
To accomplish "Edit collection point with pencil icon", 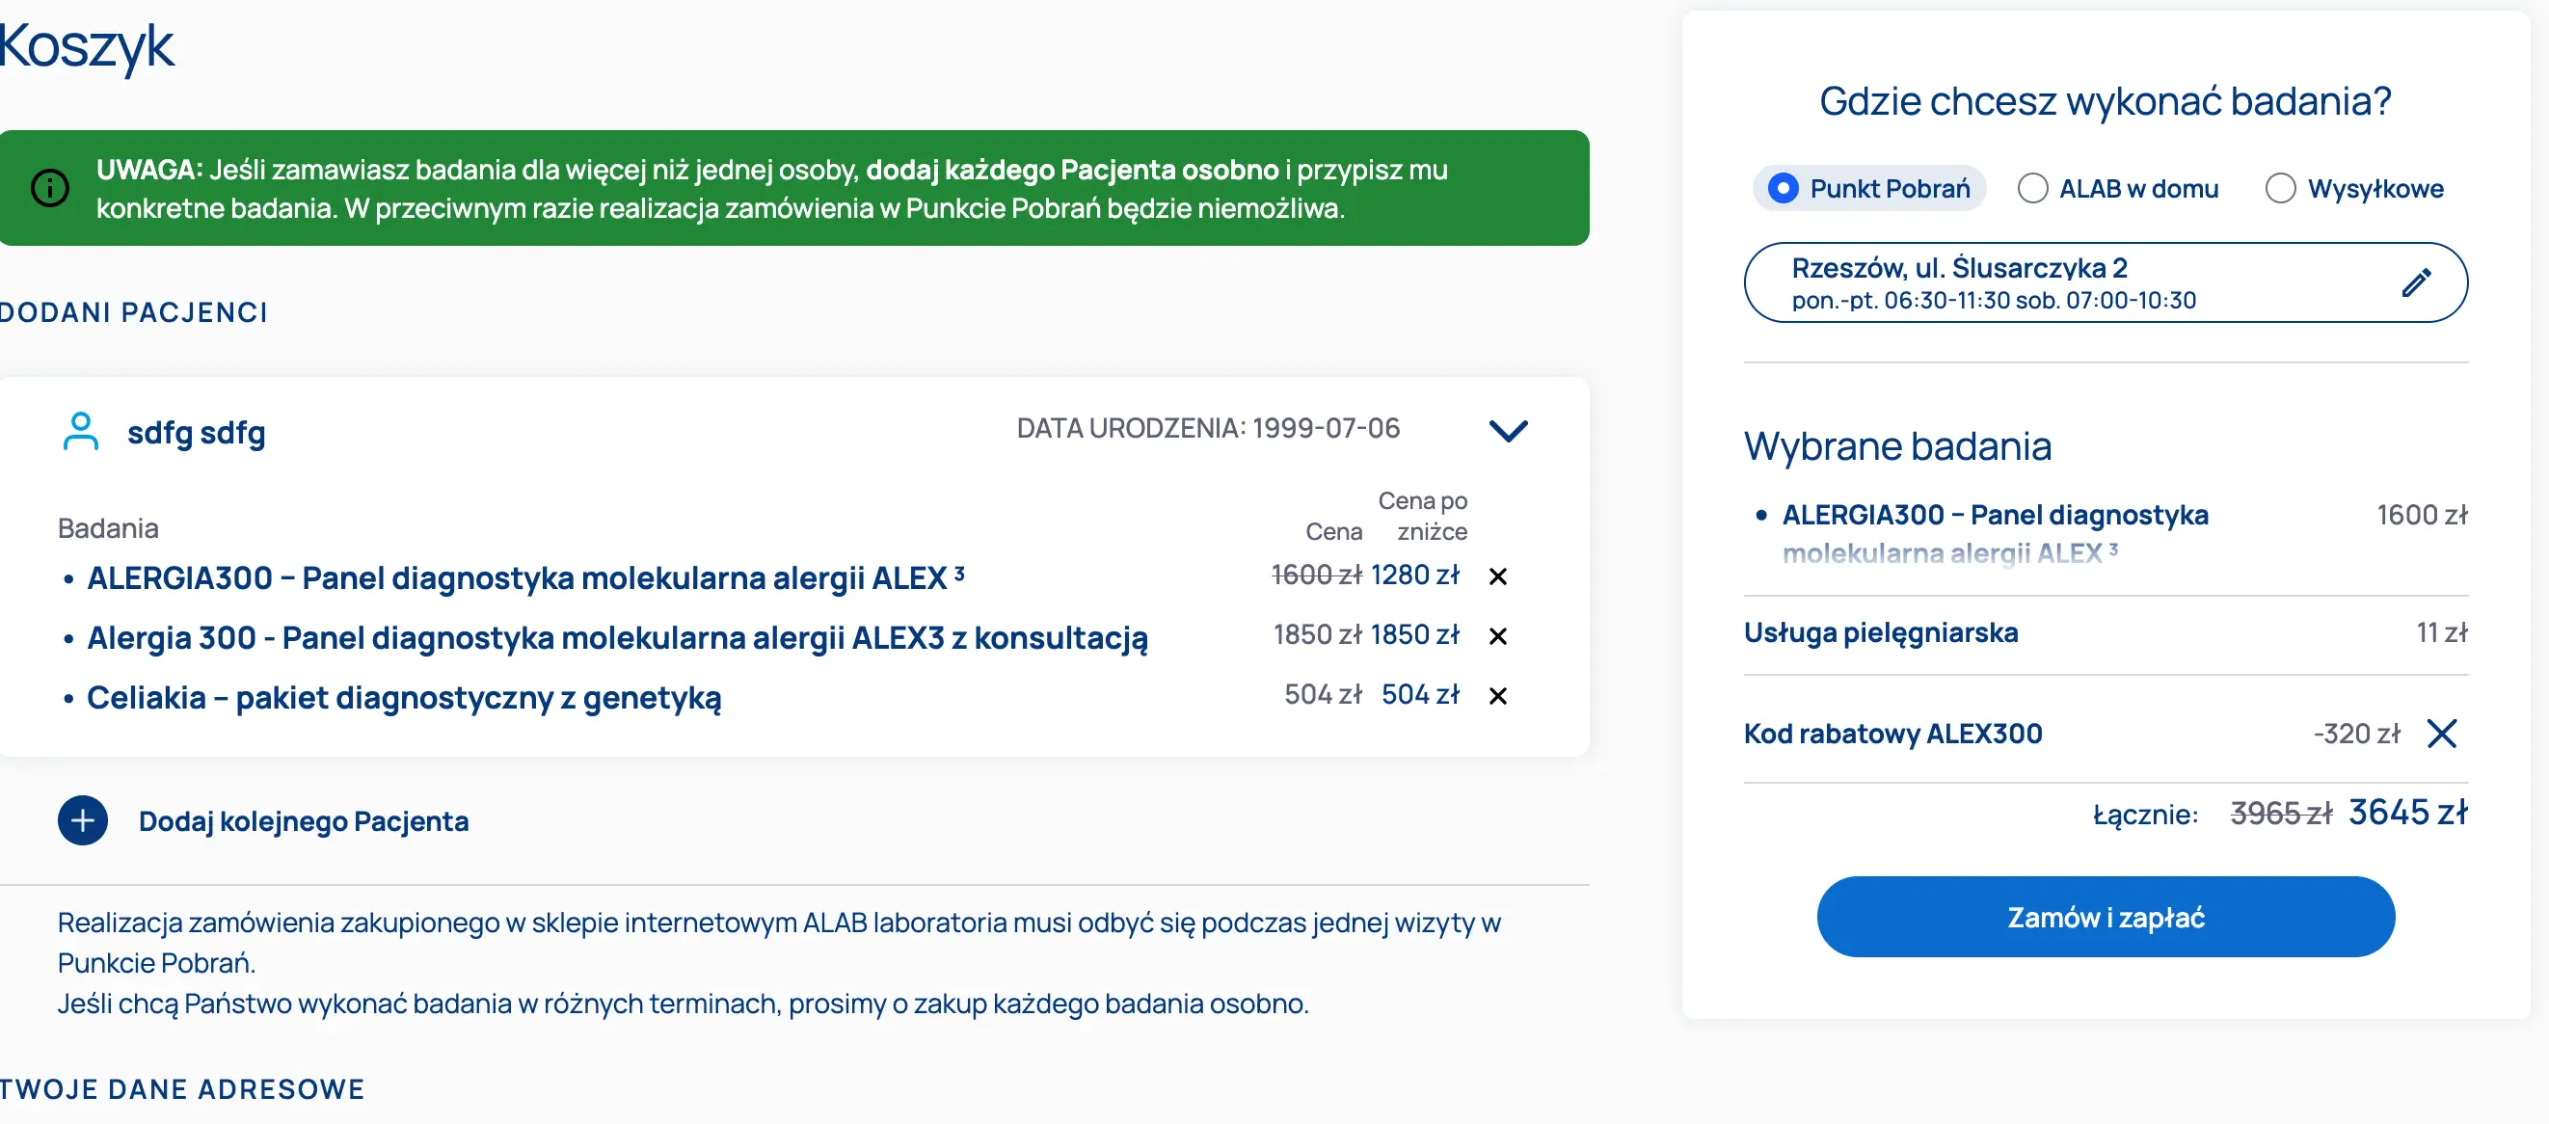I will [2415, 283].
